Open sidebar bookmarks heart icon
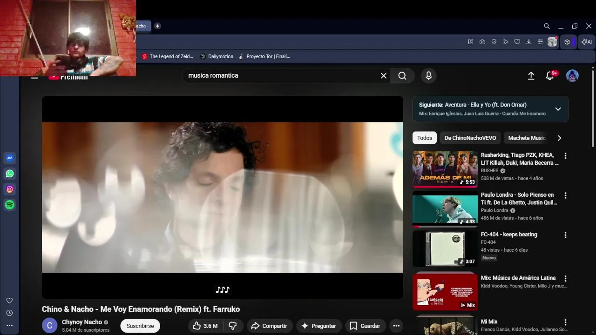Image resolution: width=596 pixels, height=335 pixels. click(x=9, y=301)
